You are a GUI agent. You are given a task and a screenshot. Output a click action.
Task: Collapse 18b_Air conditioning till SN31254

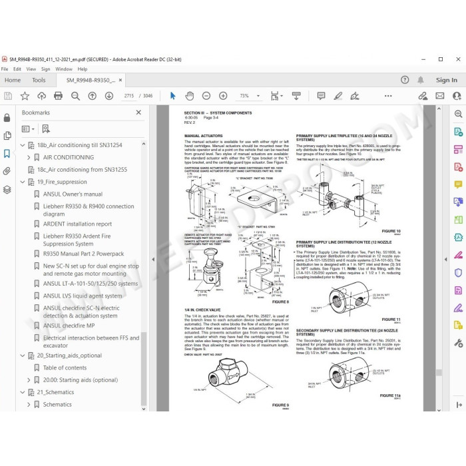[23, 145]
